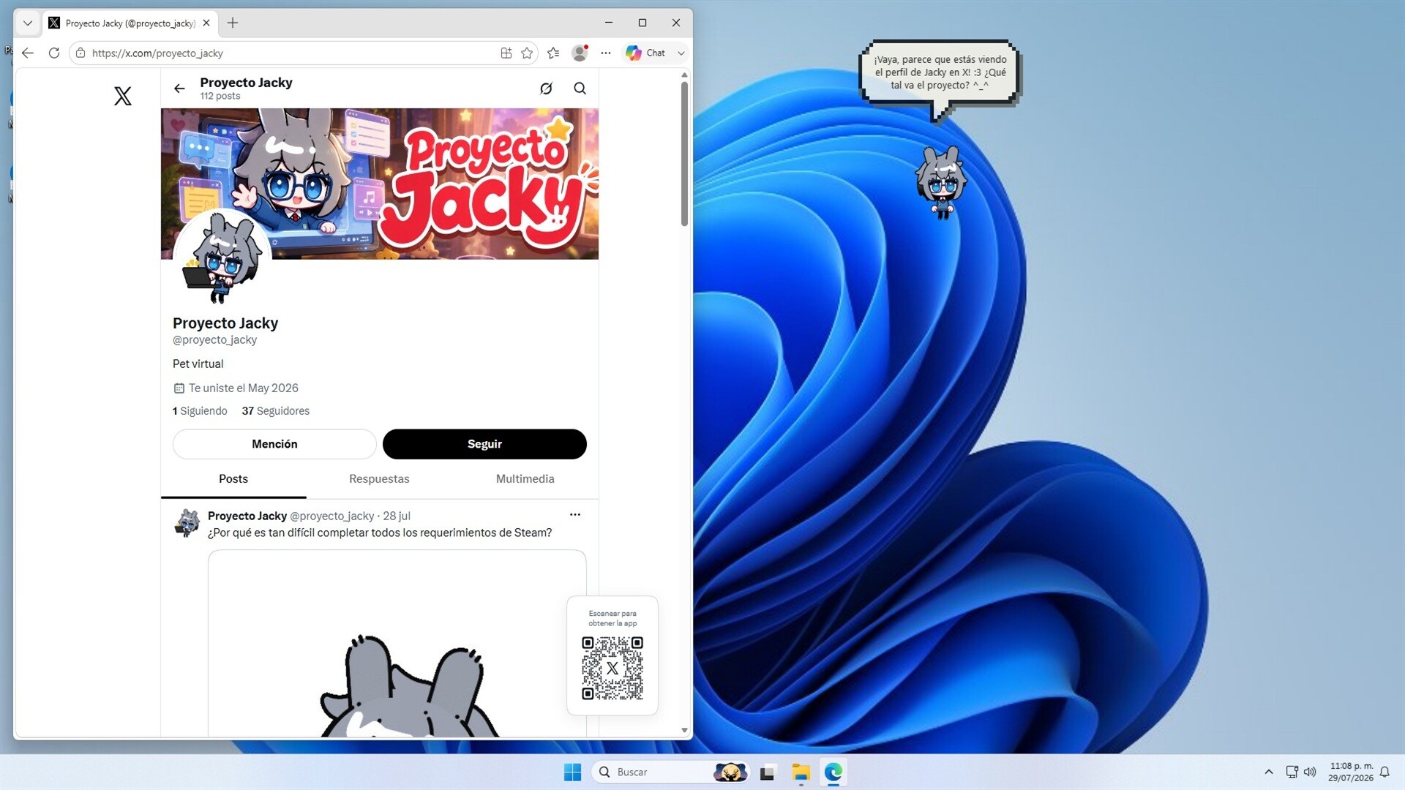Viewport: 1405px width, 790px height.
Task: Click the QR code for the app
Action: pos(612,668)
